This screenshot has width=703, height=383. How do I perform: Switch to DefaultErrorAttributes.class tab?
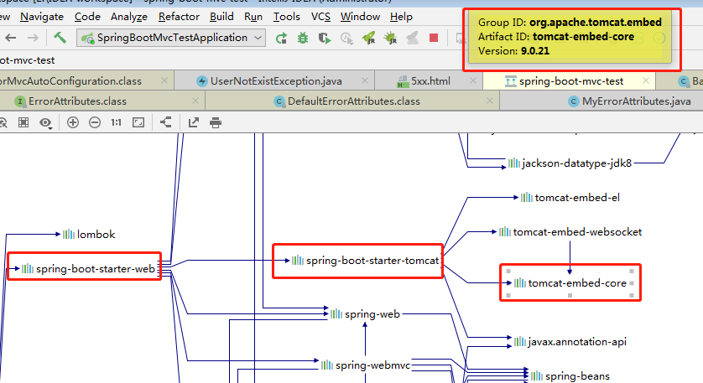tap(353, 101)
